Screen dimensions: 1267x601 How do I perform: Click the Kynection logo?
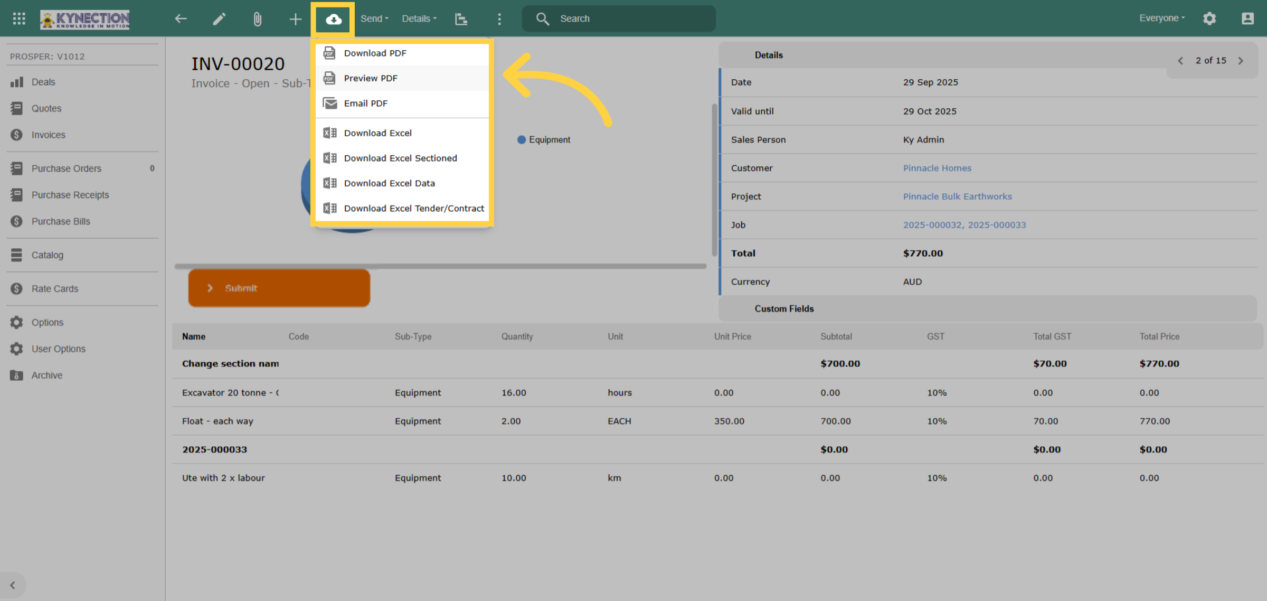[85, 20]
